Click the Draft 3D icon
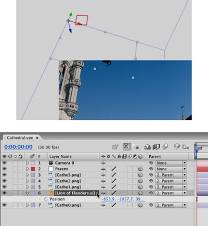208x226 pixels. coord(136,147)
